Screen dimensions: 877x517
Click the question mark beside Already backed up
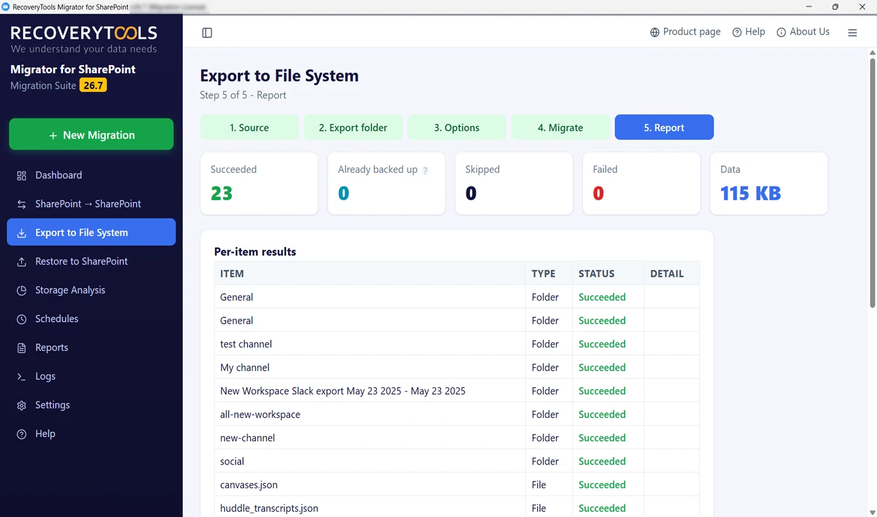click(425, 170)
